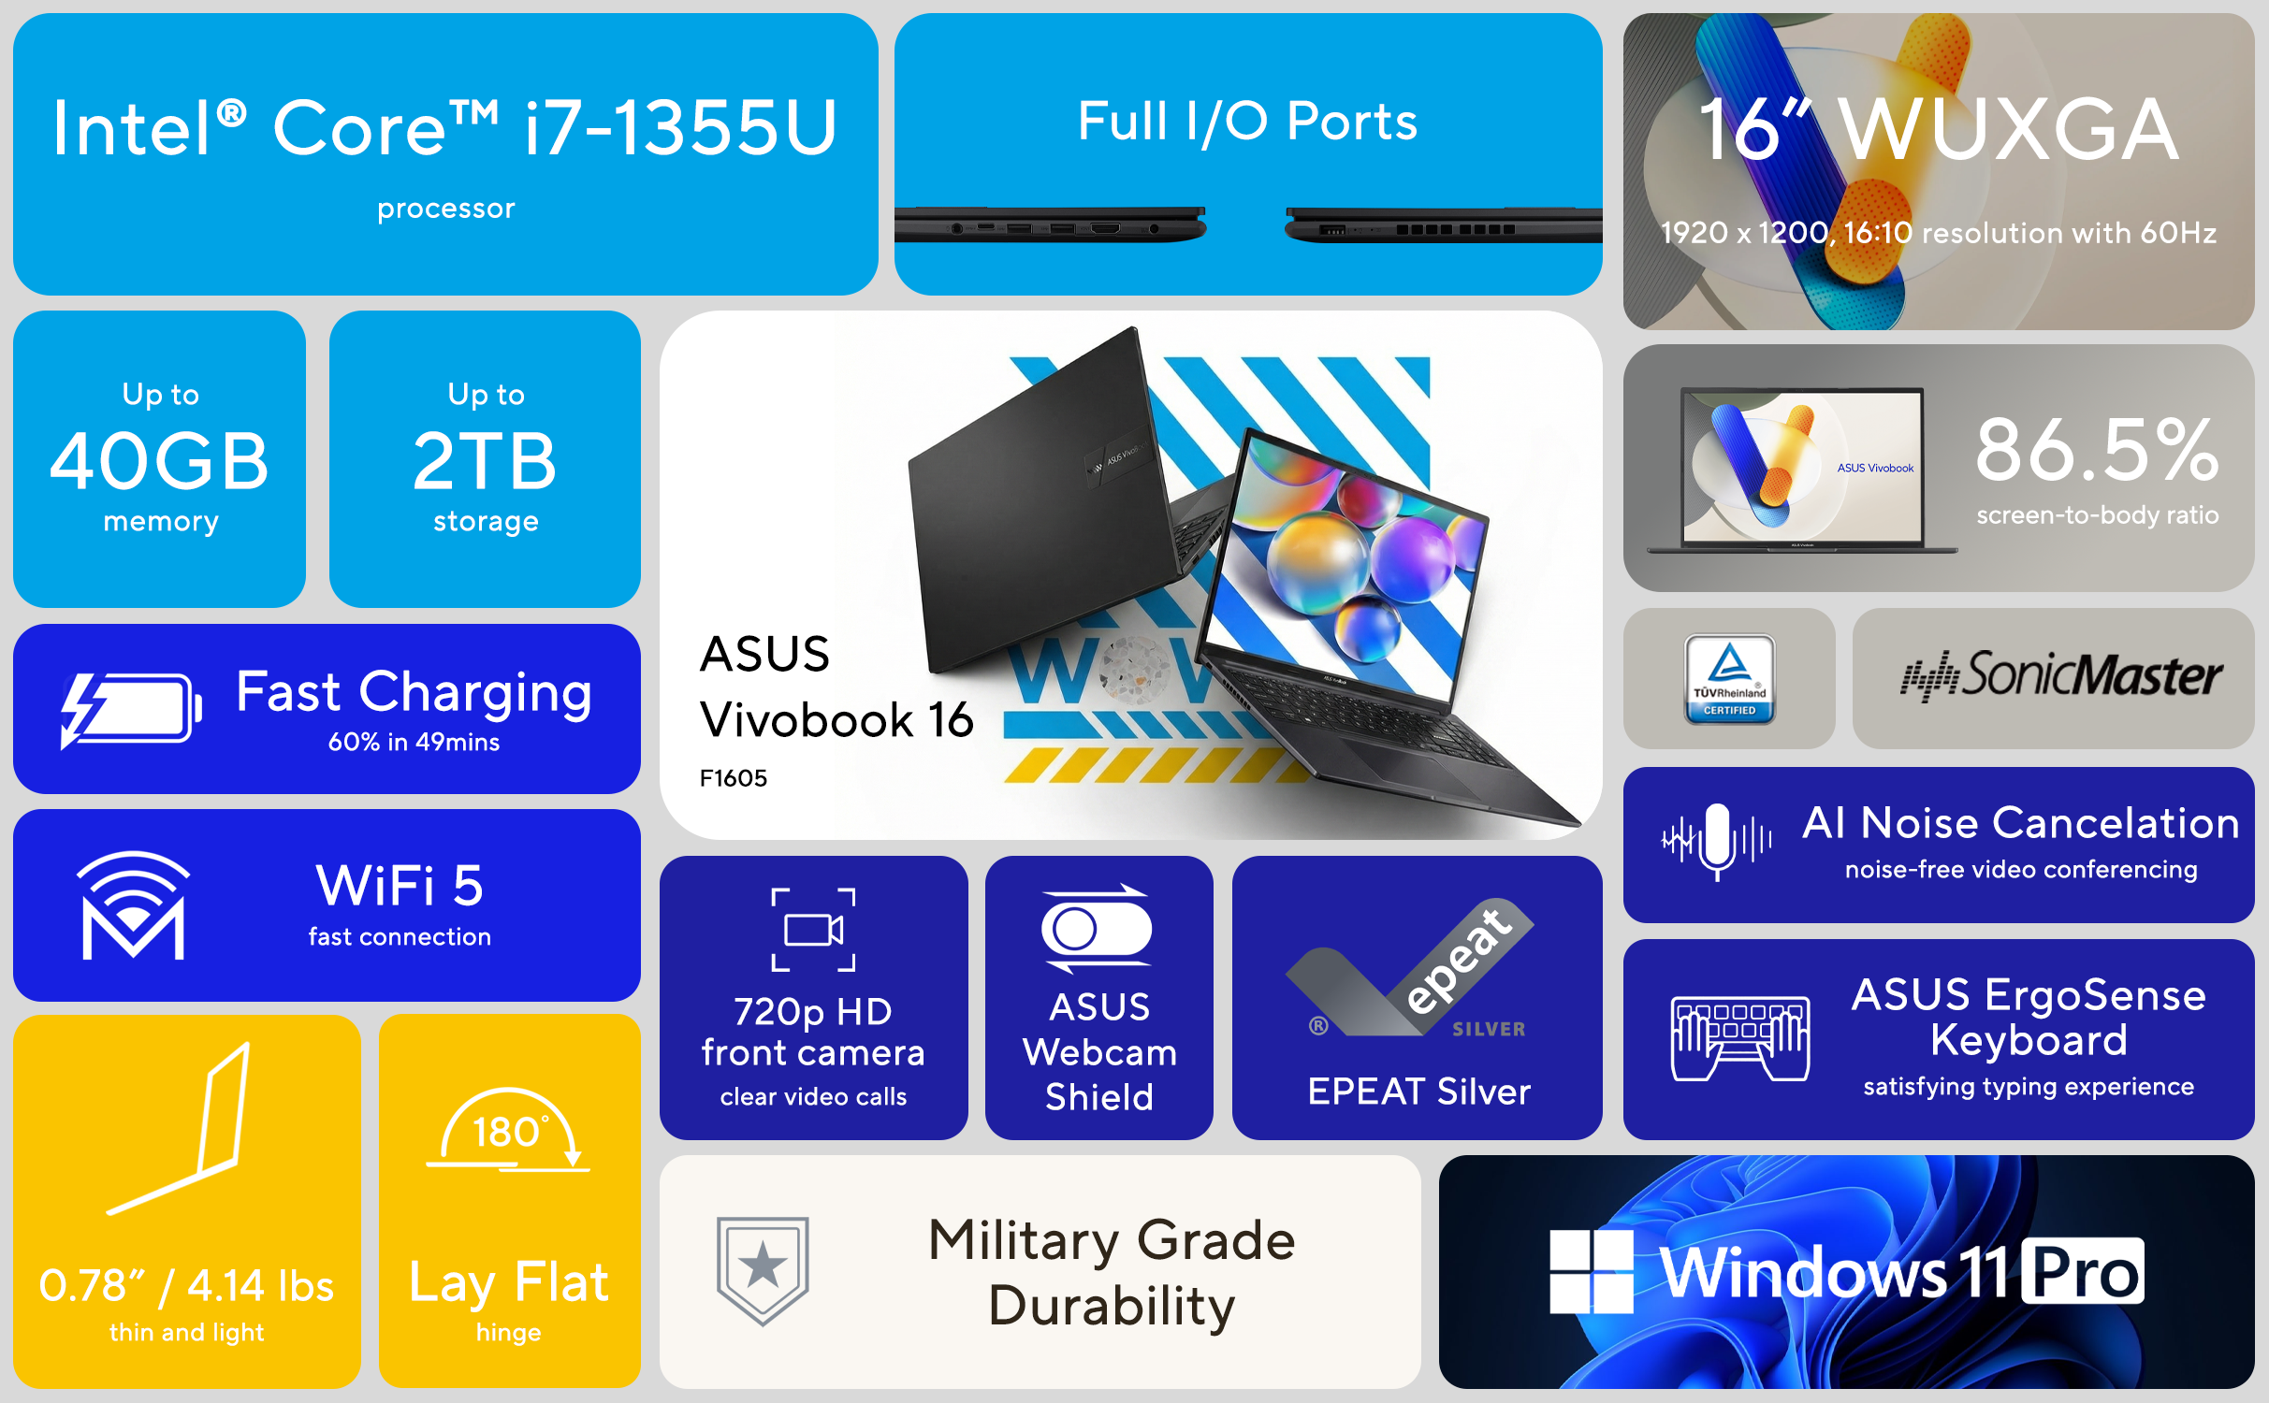Select the Up to 2TB storage tile

486,459
